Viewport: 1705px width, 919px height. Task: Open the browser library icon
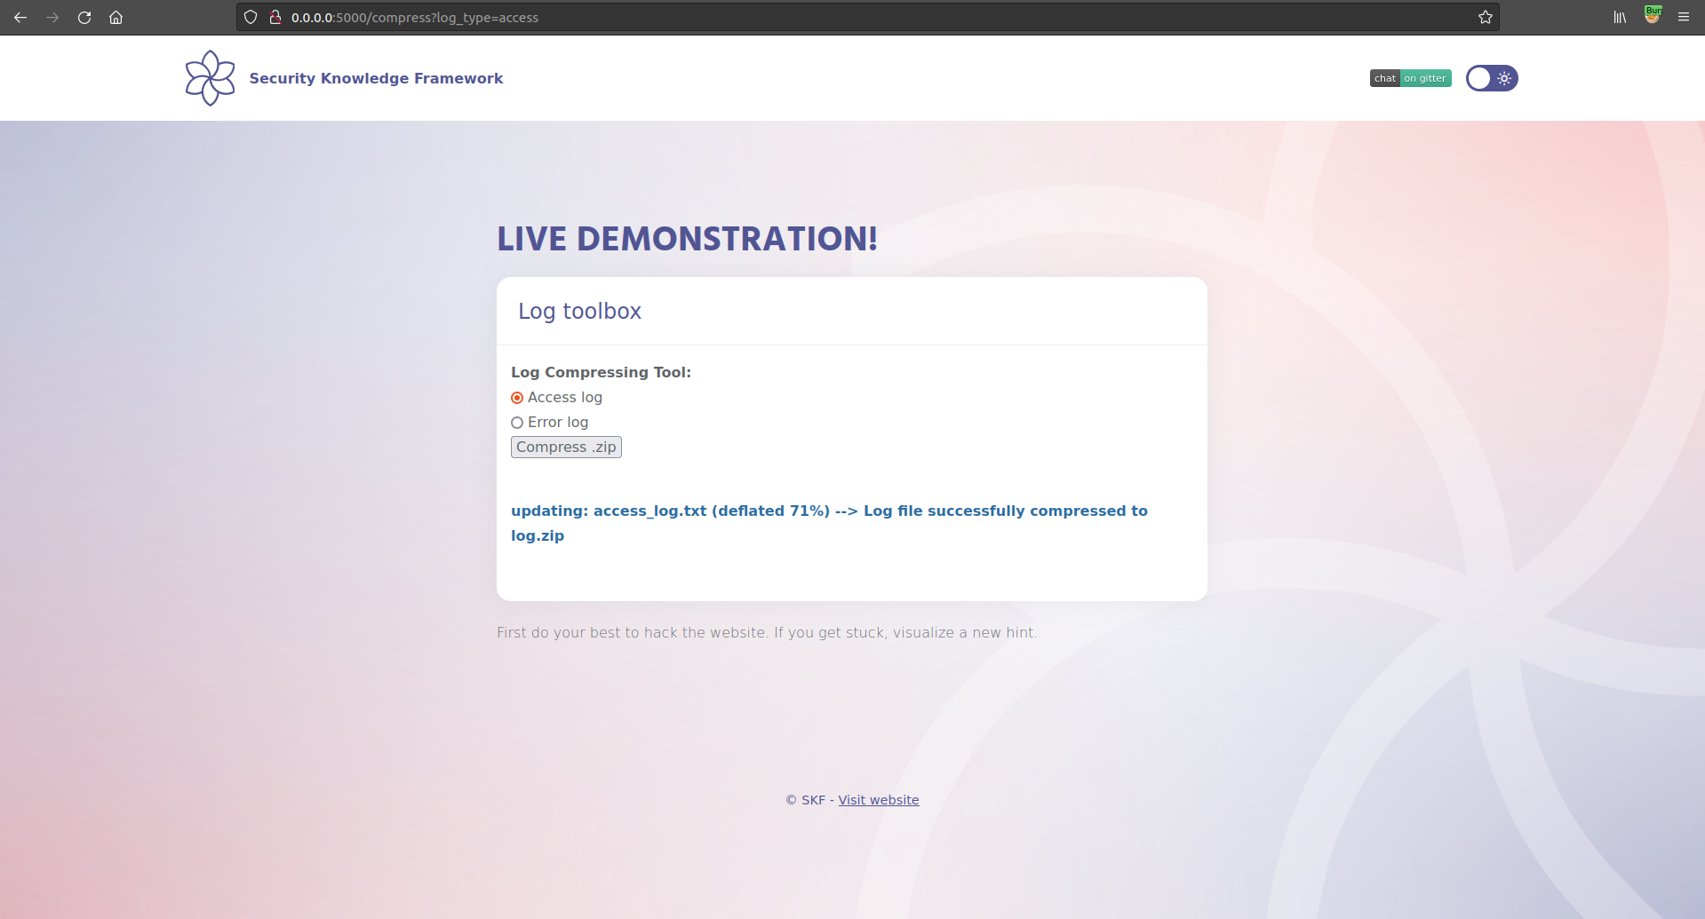1620,18
